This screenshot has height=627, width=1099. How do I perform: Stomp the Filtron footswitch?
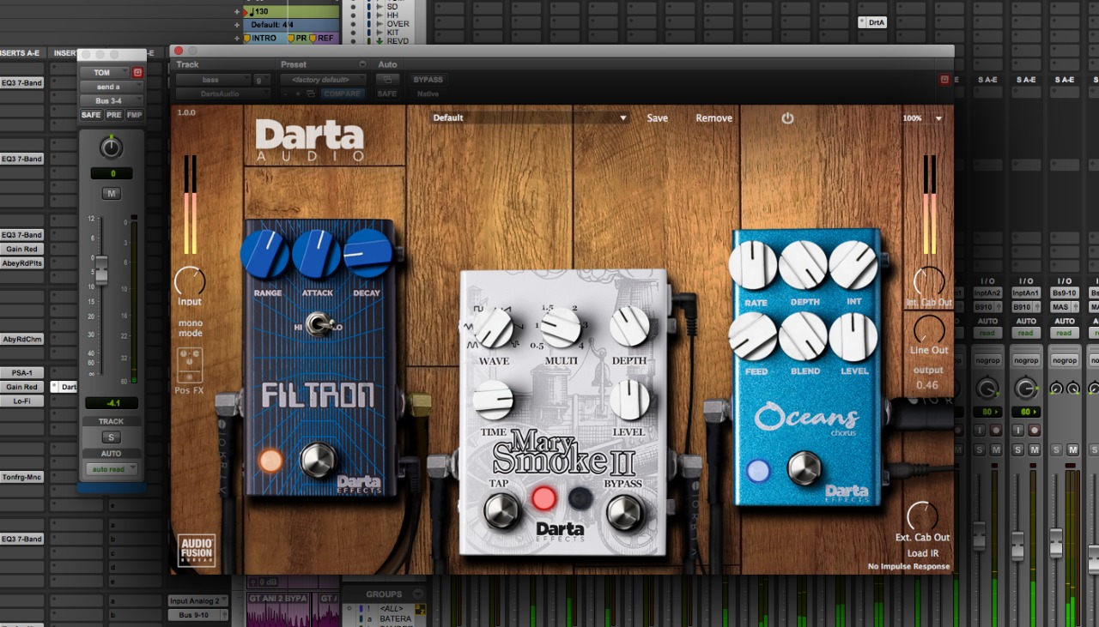tap(318, 461)
